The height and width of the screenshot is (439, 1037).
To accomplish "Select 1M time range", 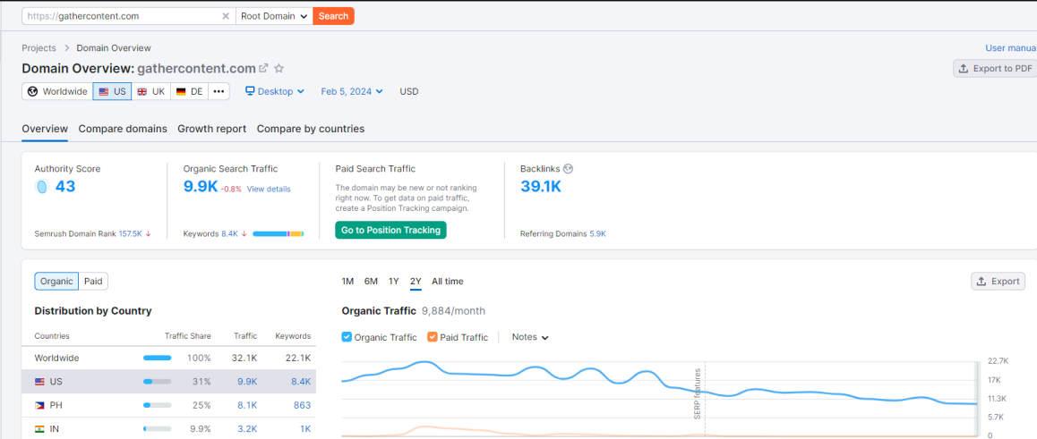I will (347, 282).
